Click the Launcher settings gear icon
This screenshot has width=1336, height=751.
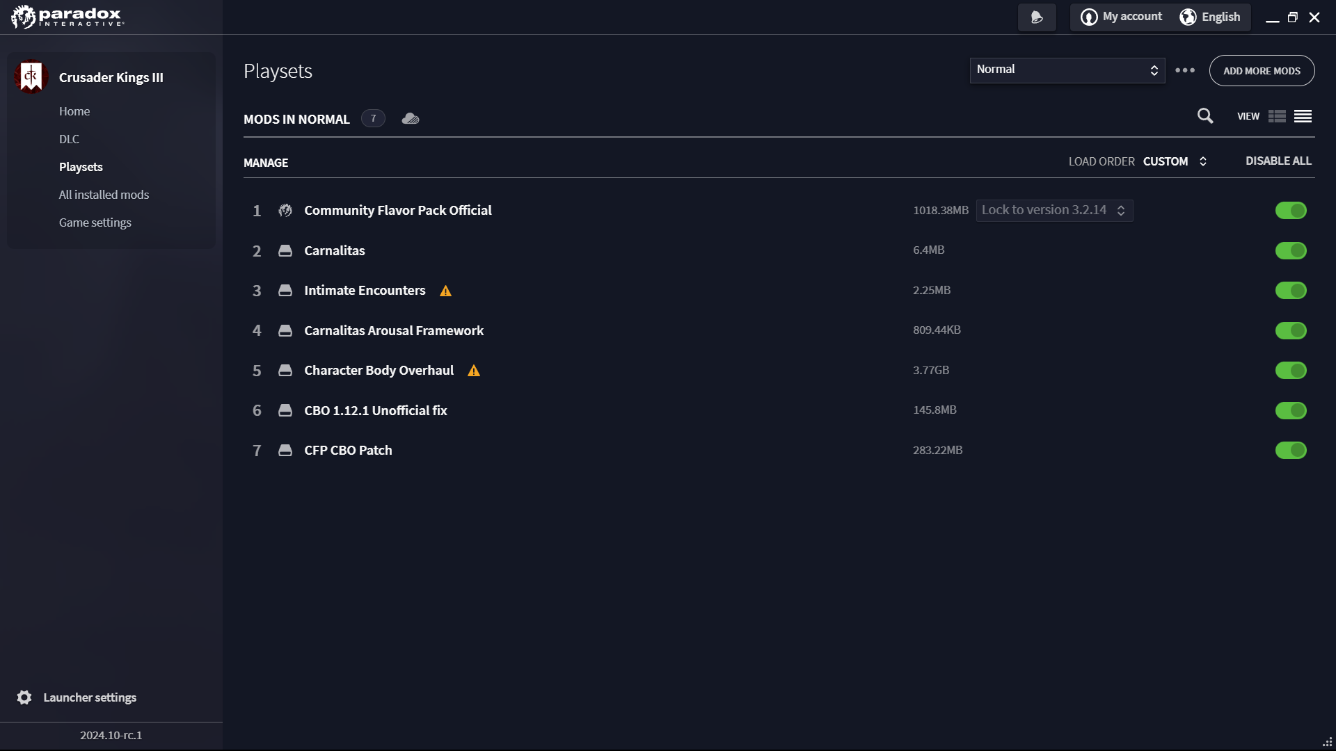coord(24,697)
